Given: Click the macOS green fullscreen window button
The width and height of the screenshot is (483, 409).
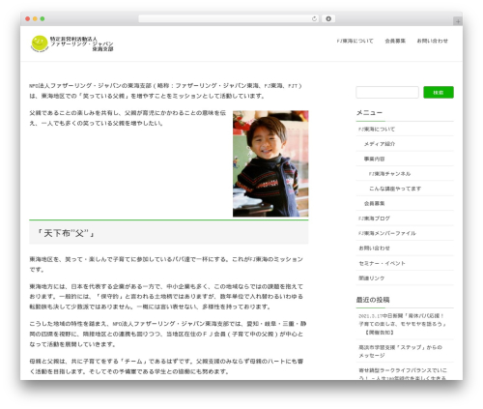Looking at the screenshot, I should click(43, 18).
